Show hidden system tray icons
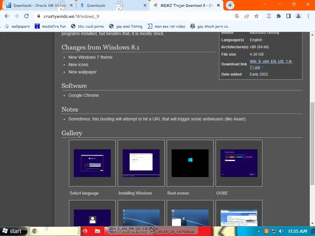This screenshot has height=236, width=315. [259, 231]
